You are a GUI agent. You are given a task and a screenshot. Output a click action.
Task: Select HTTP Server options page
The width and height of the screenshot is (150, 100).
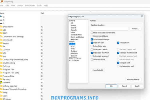click(x=74, y=60)
